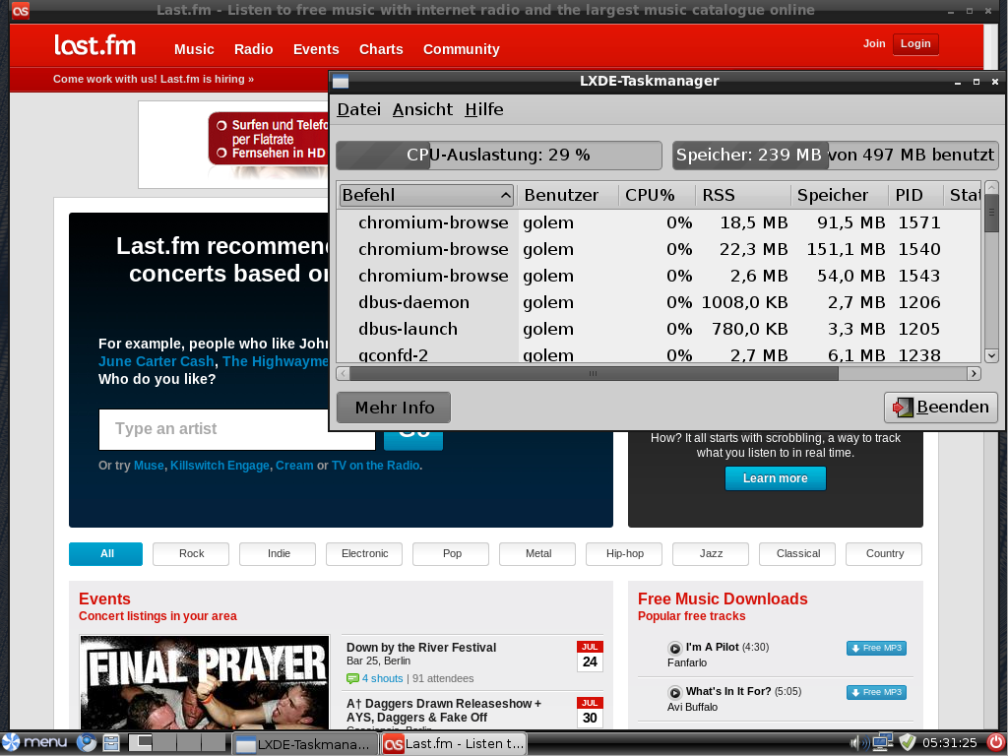Click the red shutdown icon in the tray
Image resolution: width=1008 pixels, height=756 pixels.
click(x=995, y=742)
